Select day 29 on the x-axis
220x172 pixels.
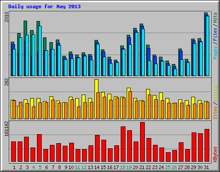(193, 167)
